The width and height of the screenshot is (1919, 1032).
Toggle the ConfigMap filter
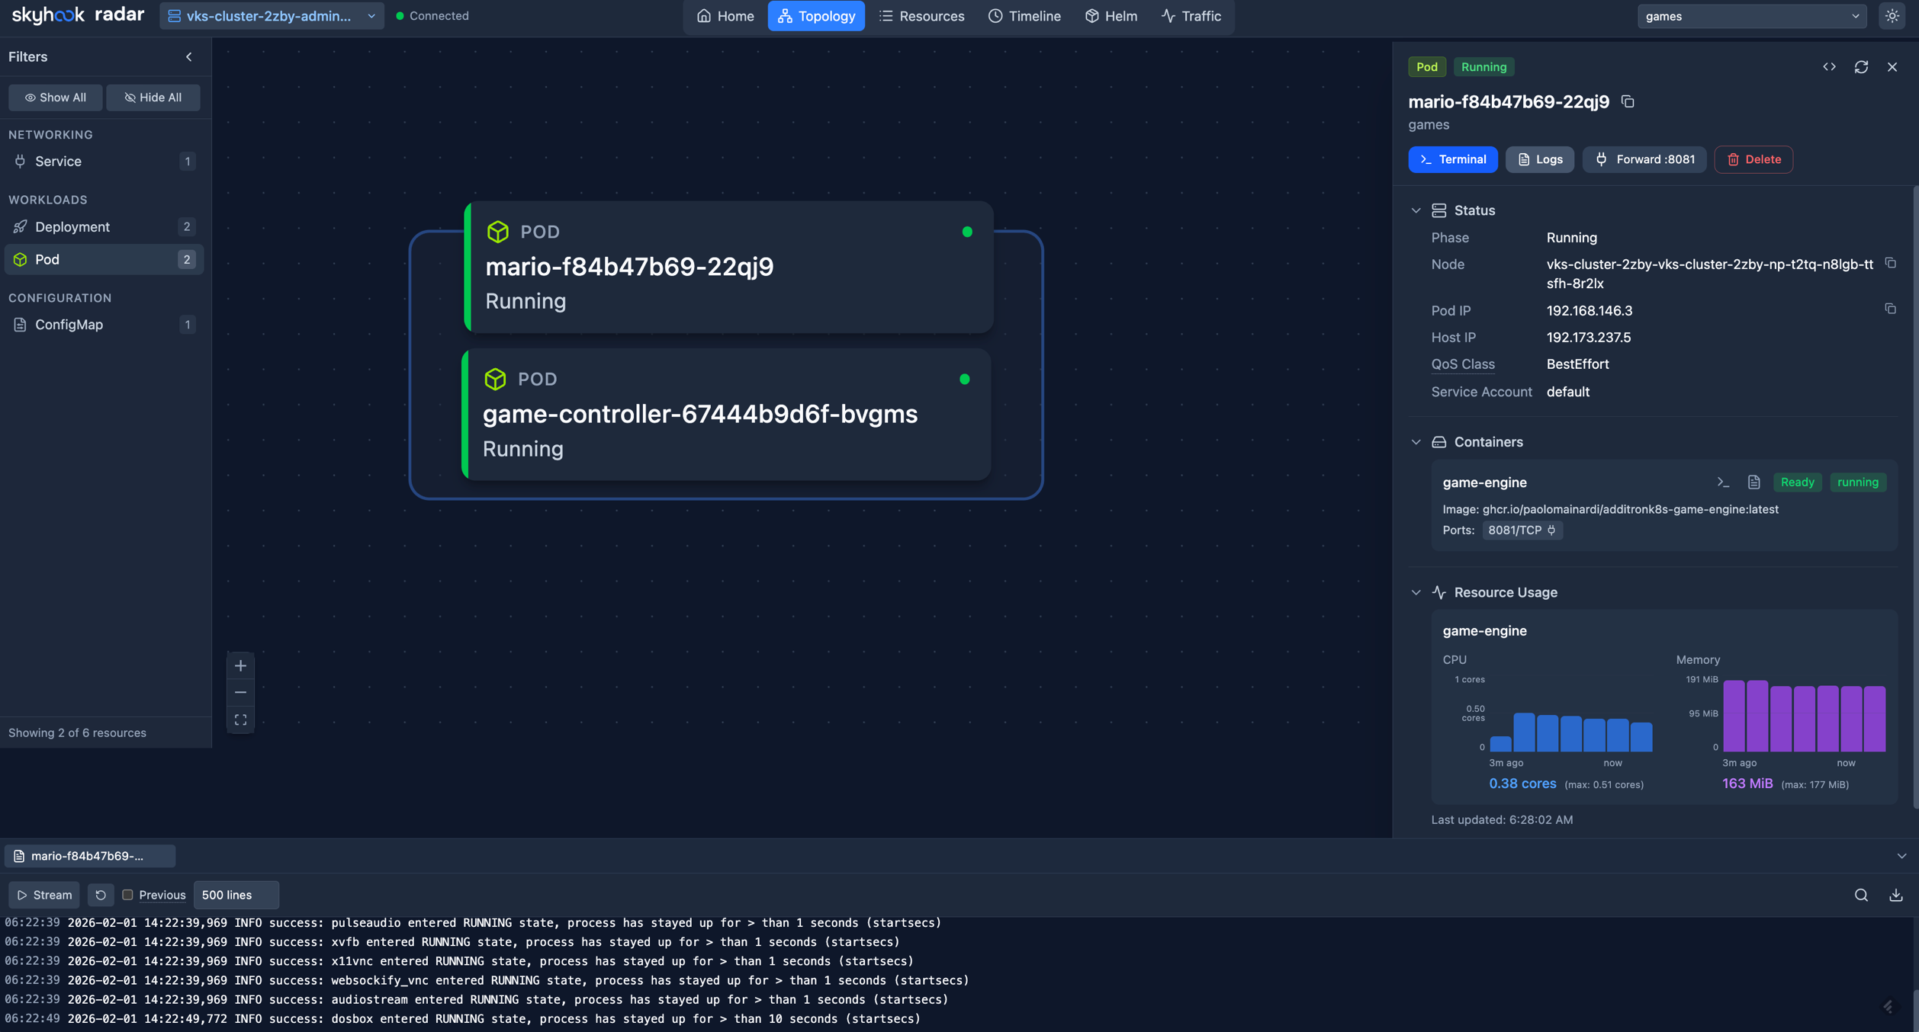coord(104,325)
